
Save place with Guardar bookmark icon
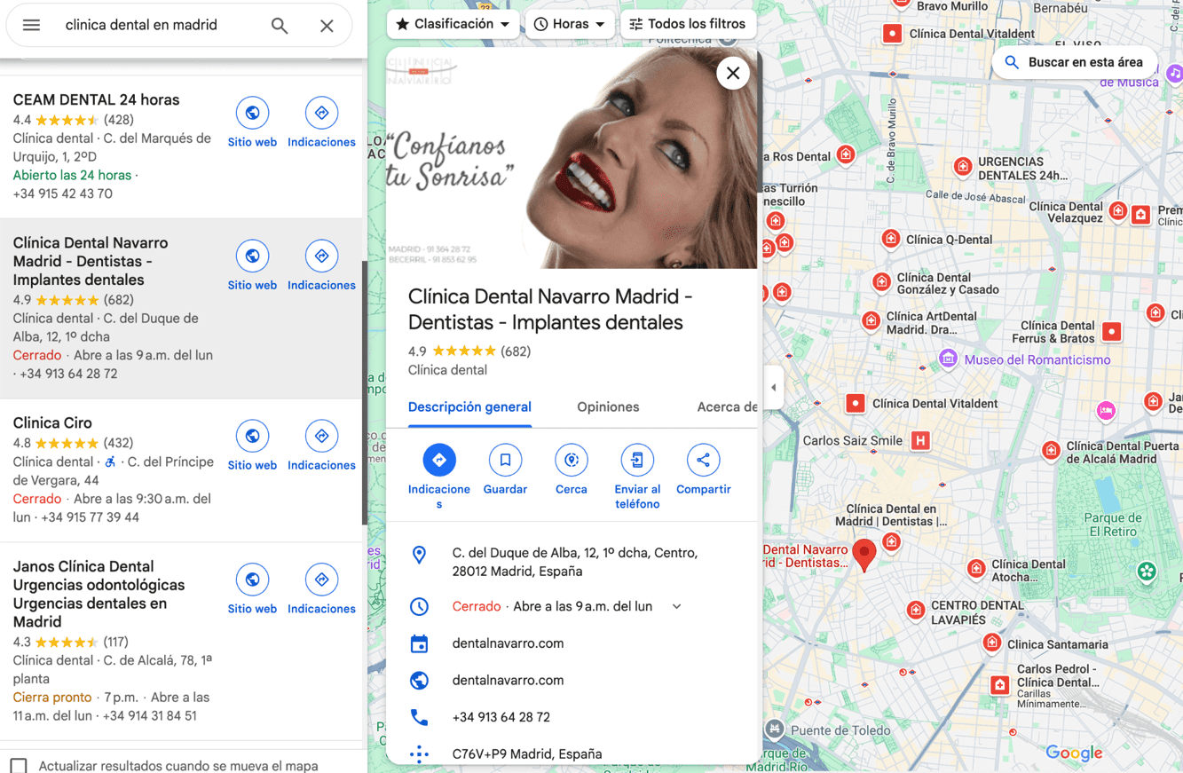coord(505,460)
